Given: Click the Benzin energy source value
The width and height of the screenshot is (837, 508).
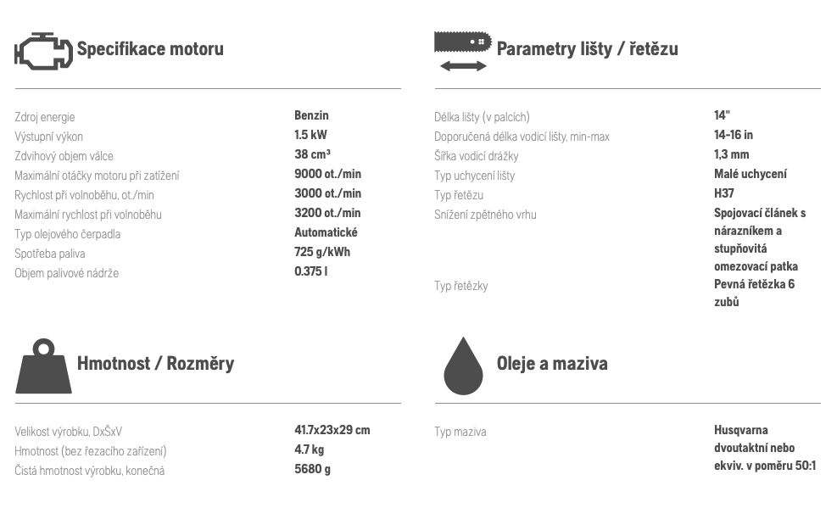Looking at the screenshot, I should coord(311,115).
